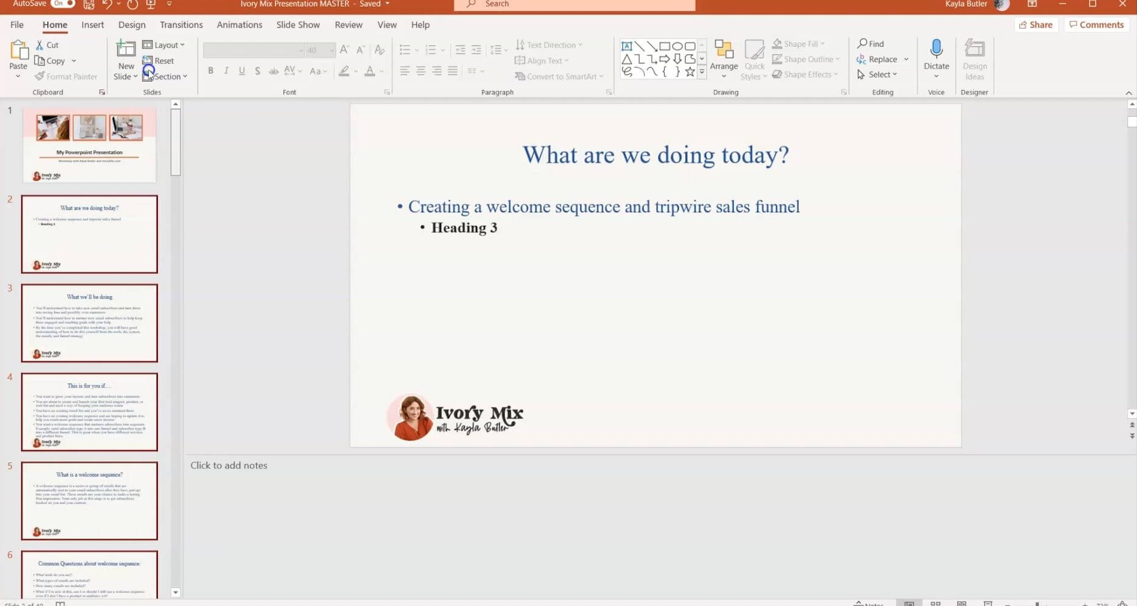
Task: Select the Oval shape
Action: (x=677, y=46)
